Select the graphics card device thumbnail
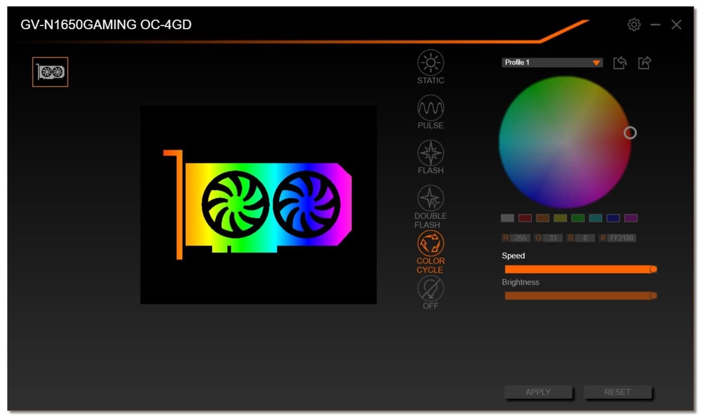This screenshot has height=417, width=701. click(50, 72)
